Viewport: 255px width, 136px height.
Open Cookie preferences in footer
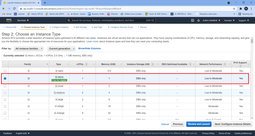243,133
